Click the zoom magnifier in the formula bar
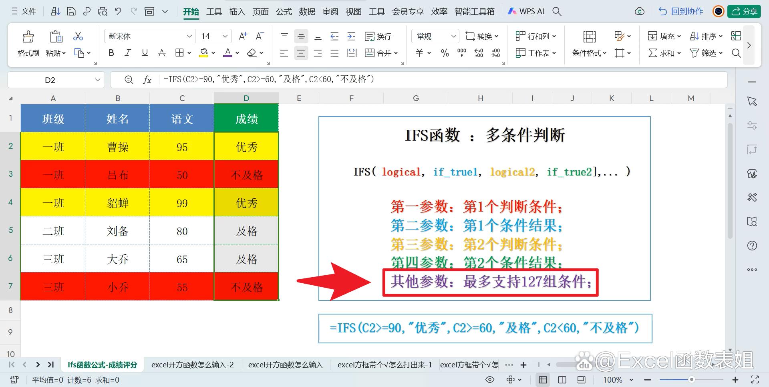The width and height of the screenshot is (769, 387). click(129, 80)
